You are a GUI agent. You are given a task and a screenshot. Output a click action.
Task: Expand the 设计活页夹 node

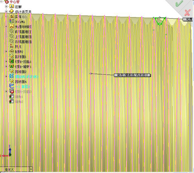(6, 11)
